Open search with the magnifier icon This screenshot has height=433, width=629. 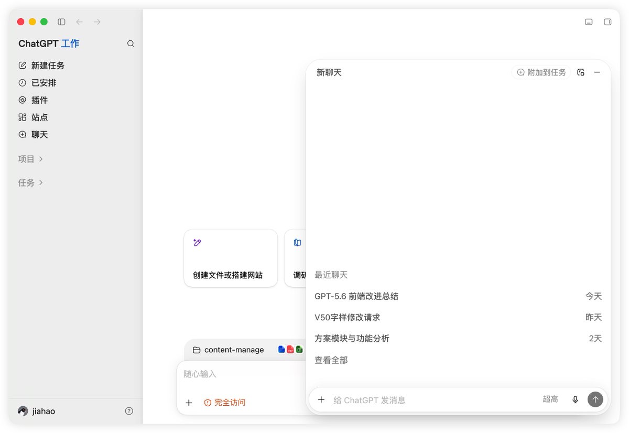(x=131, y=44)
